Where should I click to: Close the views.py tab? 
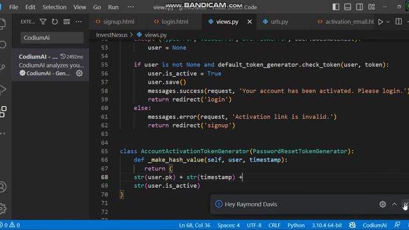pos(250,22)
